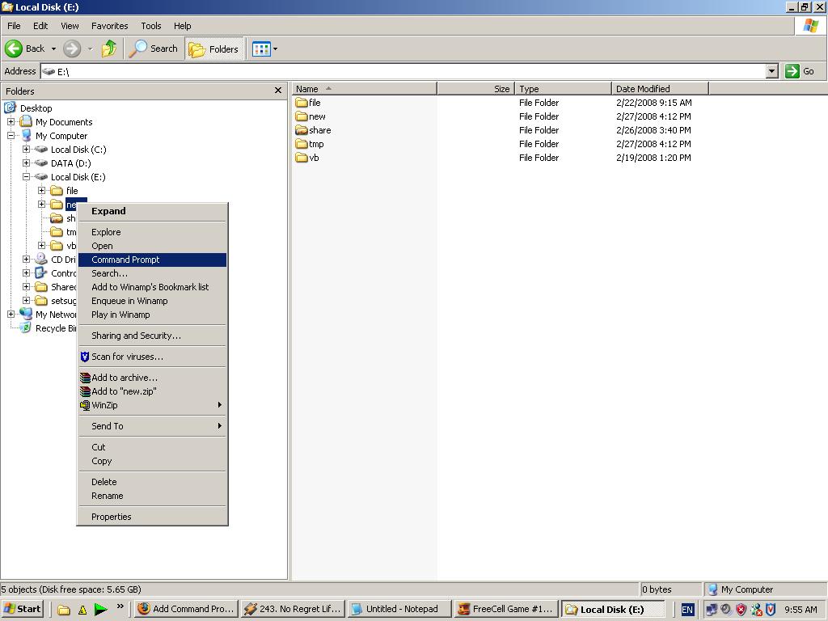Screen dimensions: 828x621
Task: Click the Start button
Action: click(21, 608)
